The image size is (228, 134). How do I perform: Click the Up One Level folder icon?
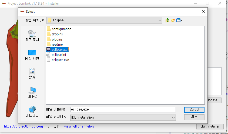pos(167,20)
